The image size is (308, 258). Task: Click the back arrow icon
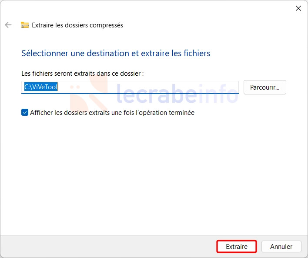[x=8, y=25]
